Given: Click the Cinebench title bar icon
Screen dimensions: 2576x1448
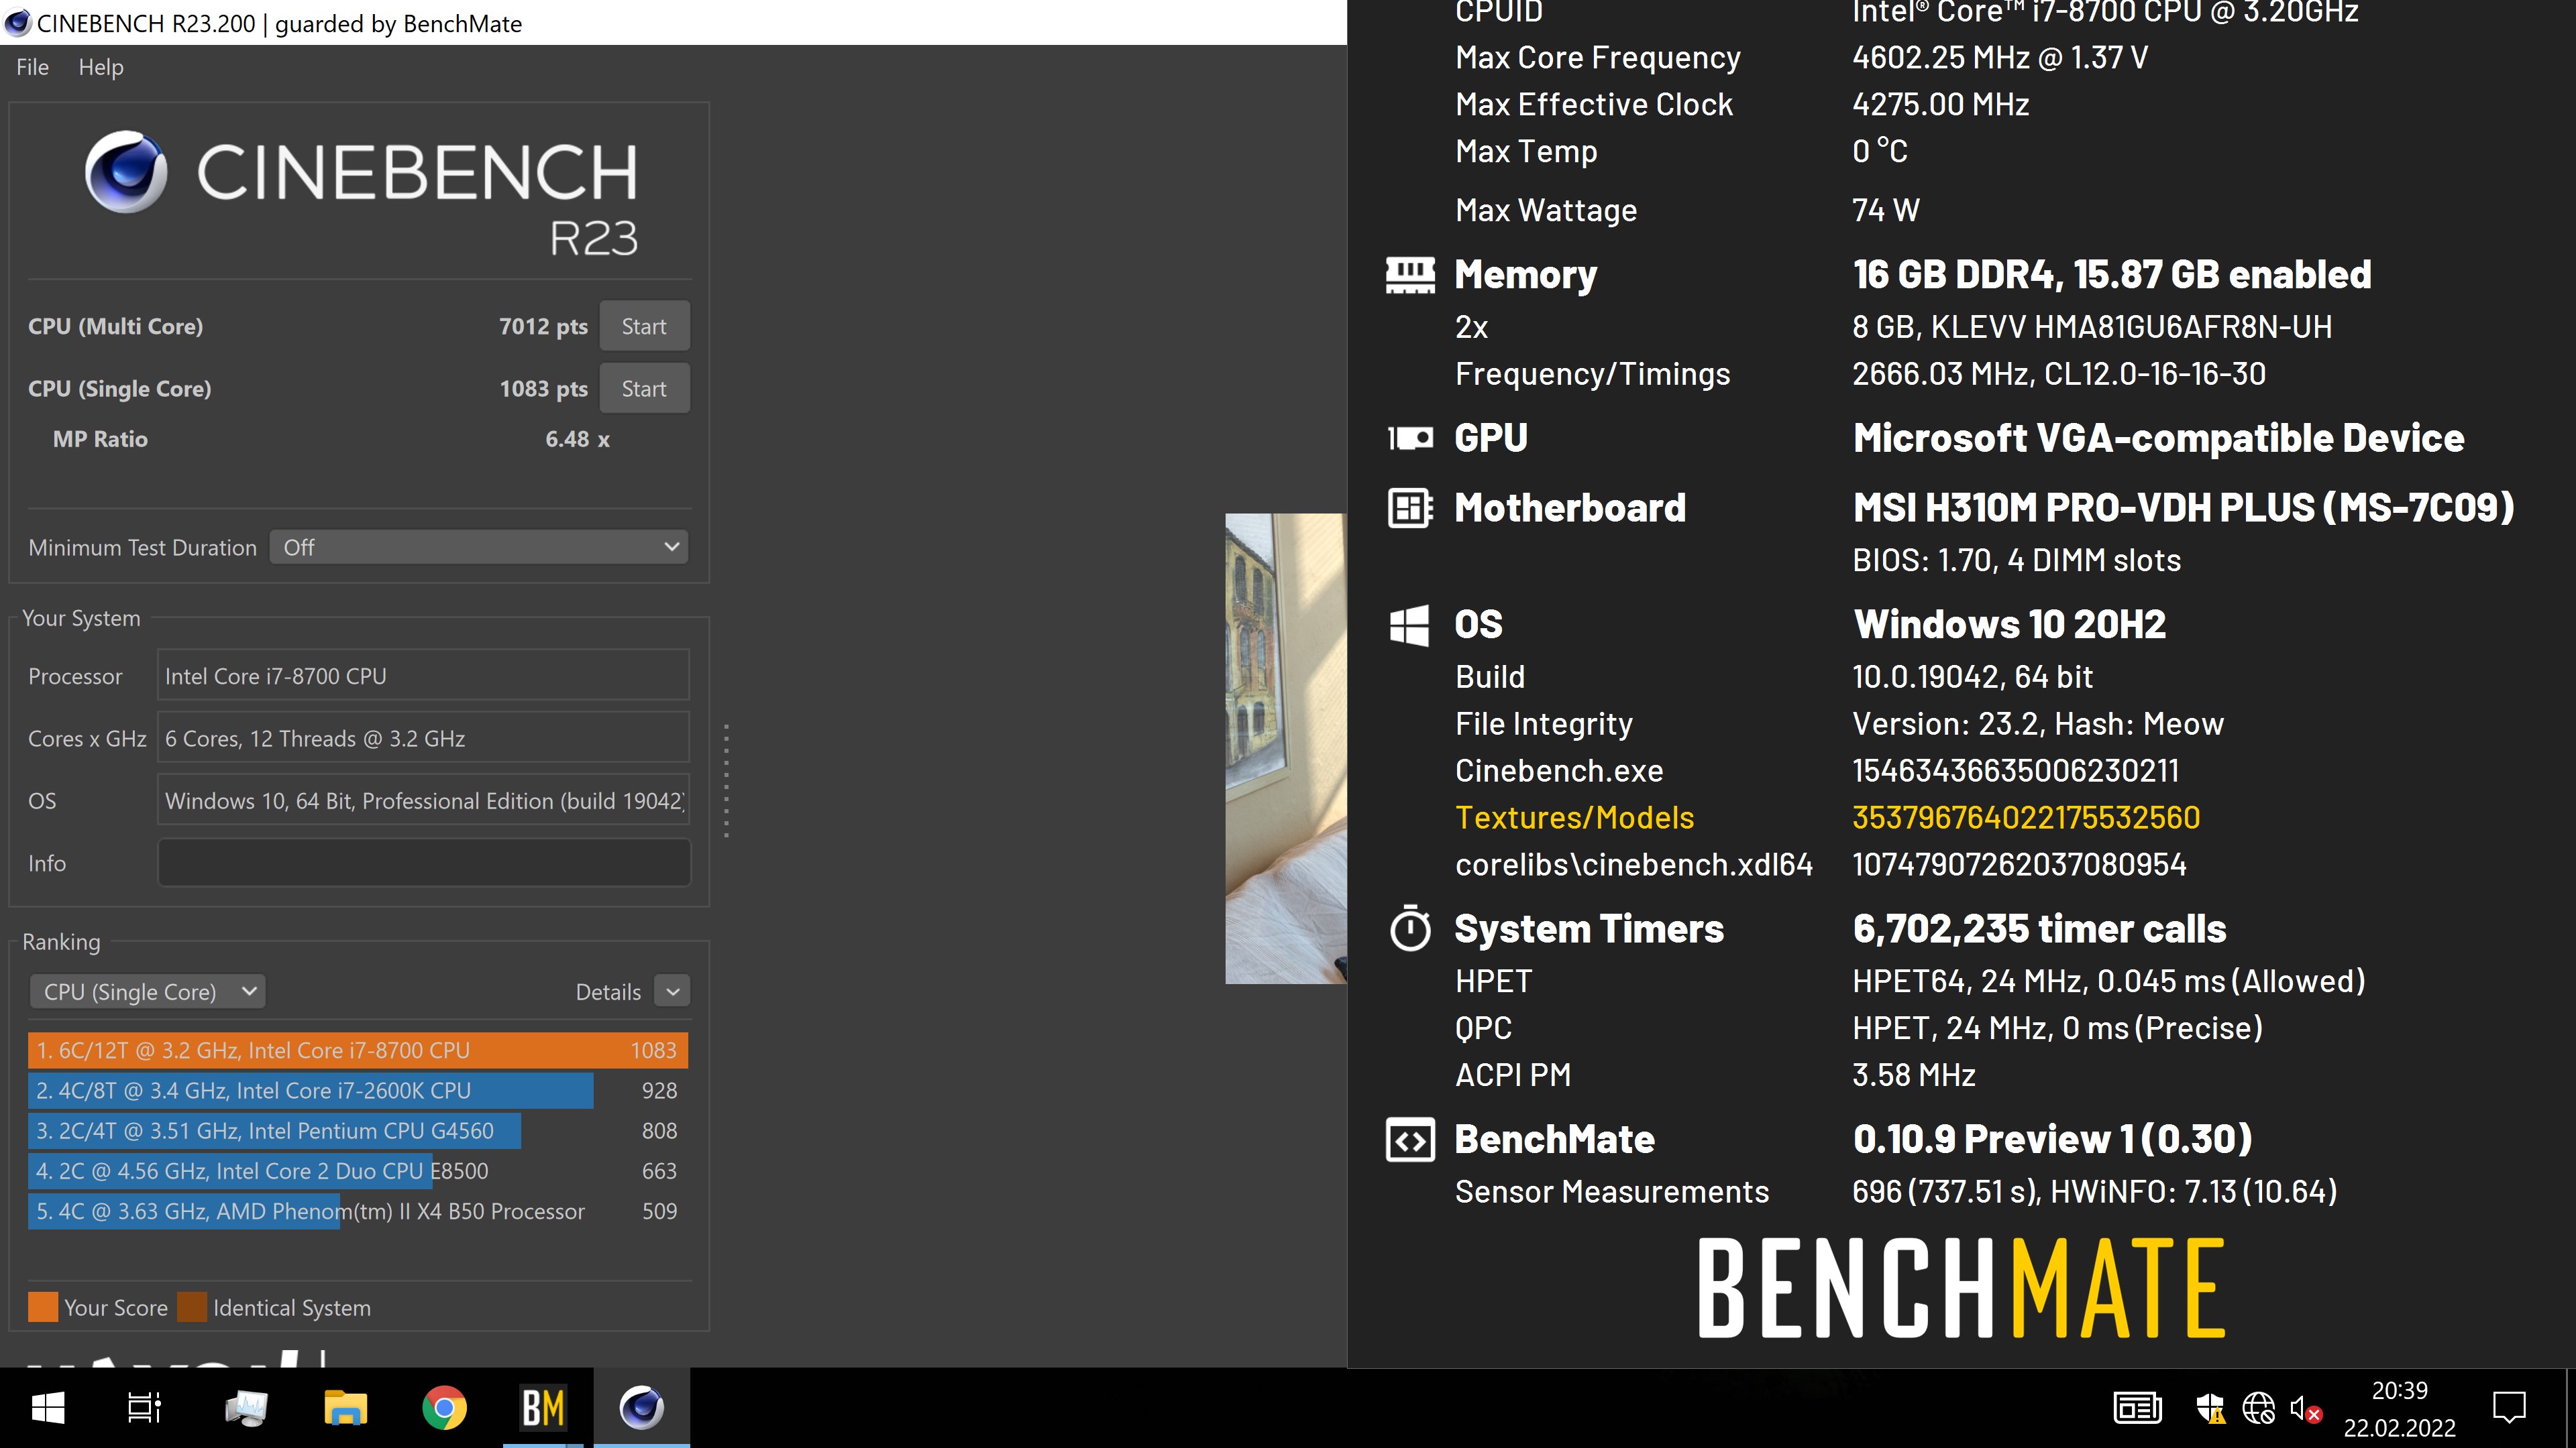Looking at the screenshot, I should pyautogui.click(x=17, y=22).
